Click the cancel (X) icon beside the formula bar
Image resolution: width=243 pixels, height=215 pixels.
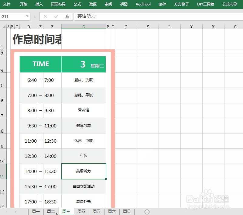45,16
